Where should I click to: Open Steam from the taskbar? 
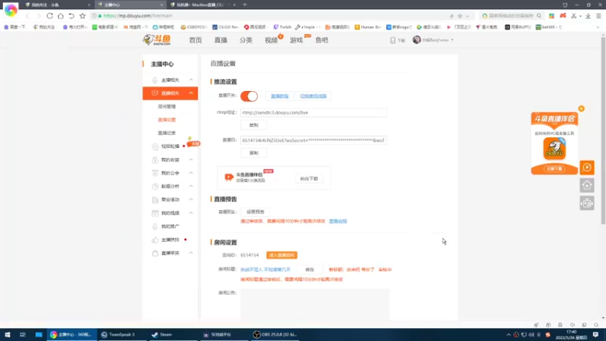click(162, 334)
